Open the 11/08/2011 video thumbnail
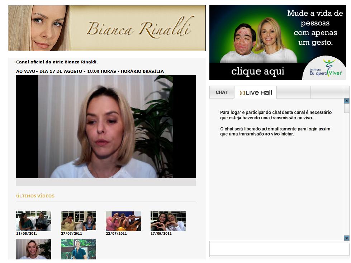The width and height of the screenshot is (351, 263). pos(33,221)
